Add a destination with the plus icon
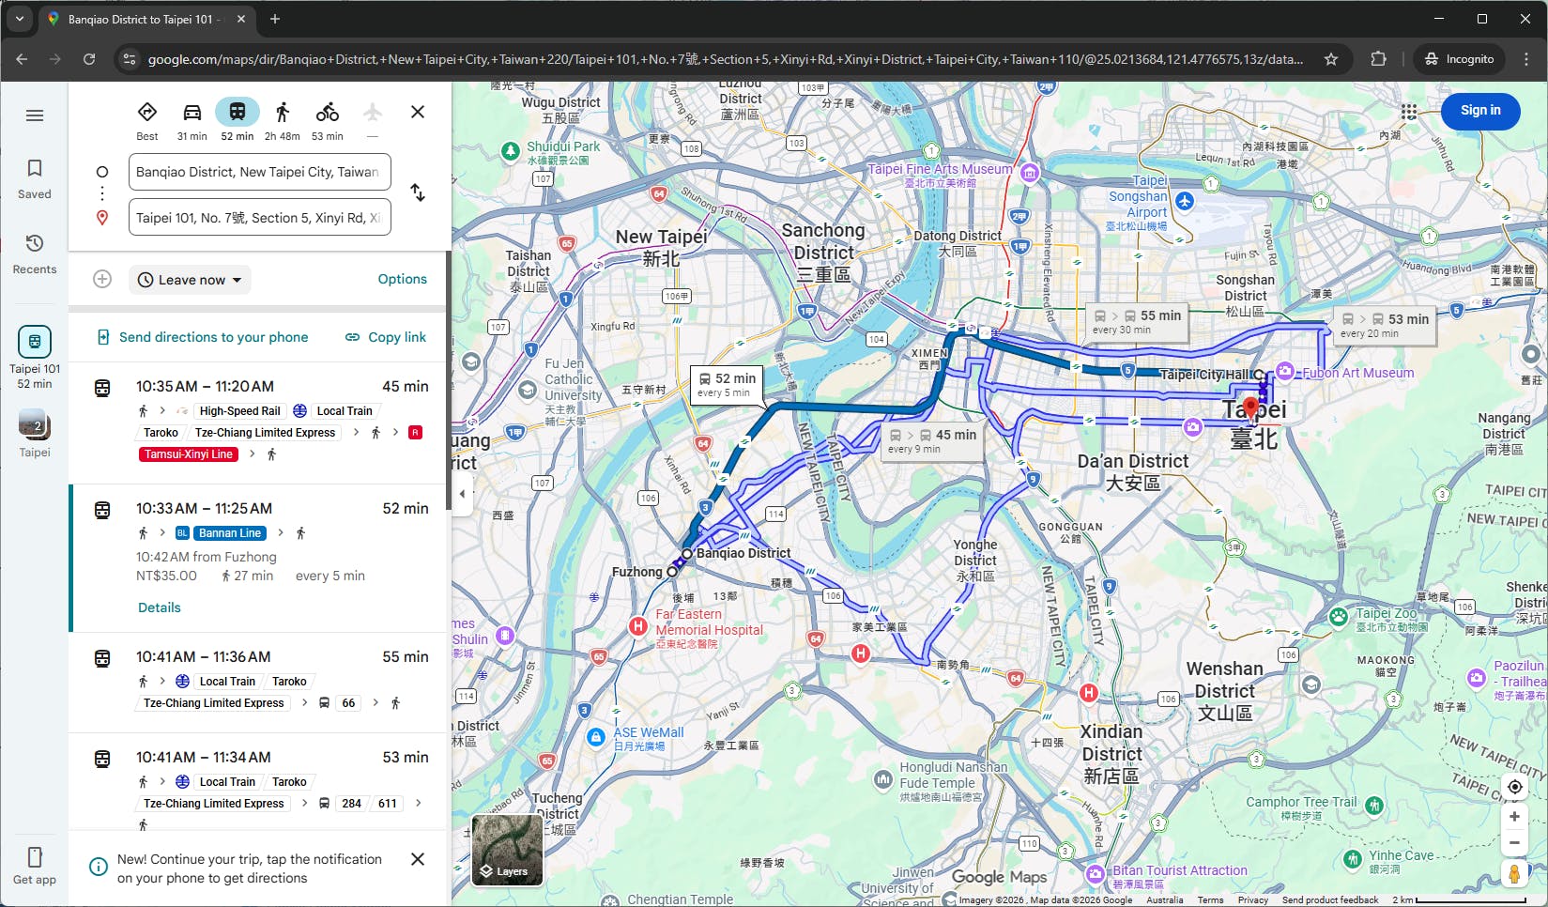 [x=102, y=279]
